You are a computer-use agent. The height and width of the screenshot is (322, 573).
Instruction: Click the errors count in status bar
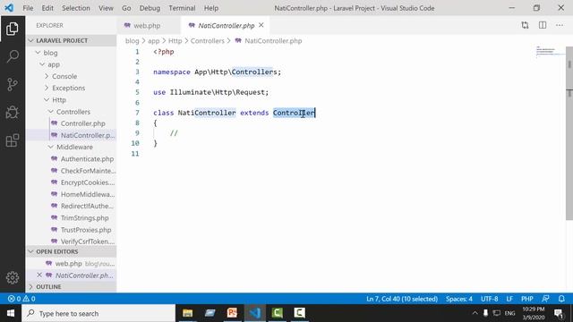click(x=14, y=299)
